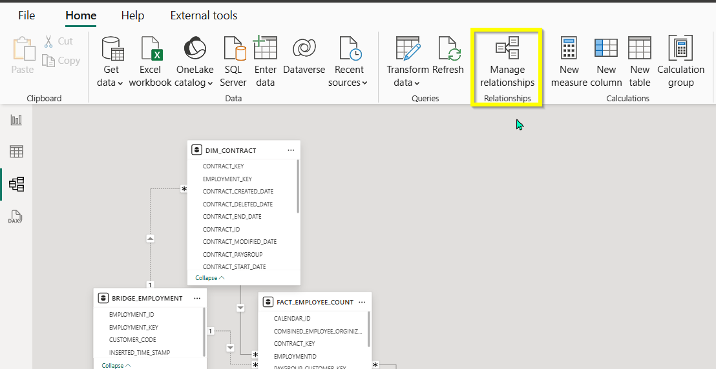Switch to Table view in sidebar
Viewport: 716px width, 369px height.
(x=16, y=152)
